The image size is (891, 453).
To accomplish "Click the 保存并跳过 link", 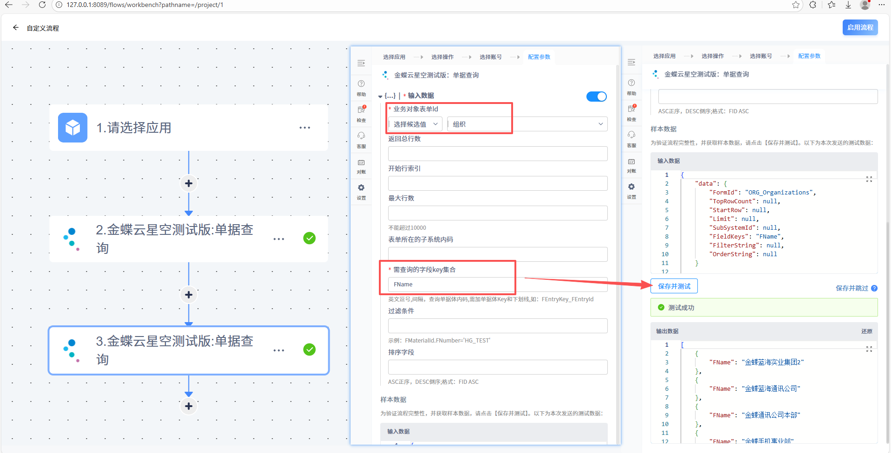I will point(852,288).
